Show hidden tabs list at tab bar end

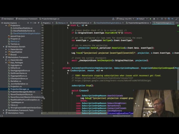[177, 23]
